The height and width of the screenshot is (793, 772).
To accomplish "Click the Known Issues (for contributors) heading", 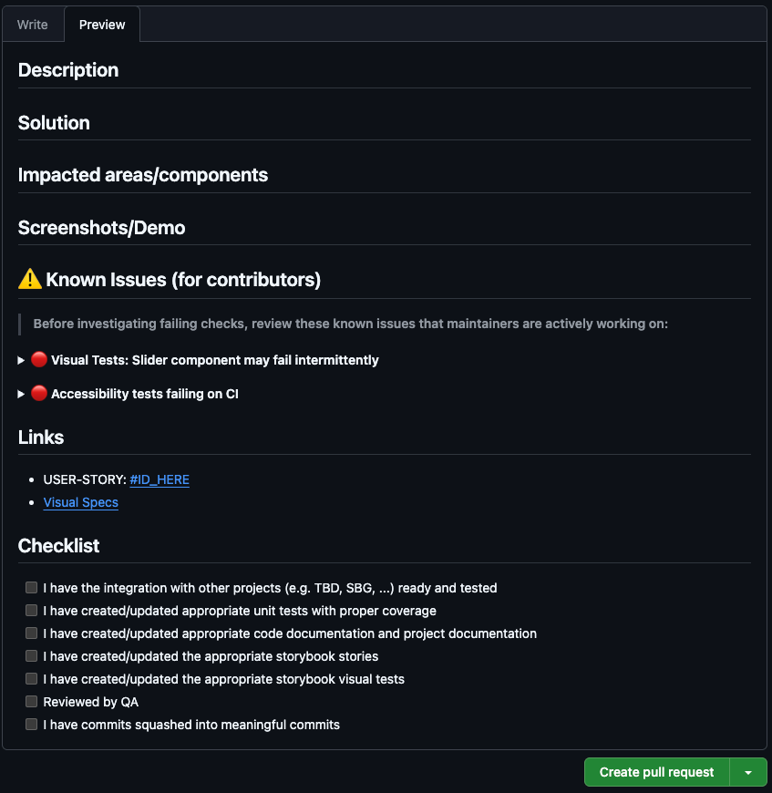I will pyautogui.click(x=183, y=280).
